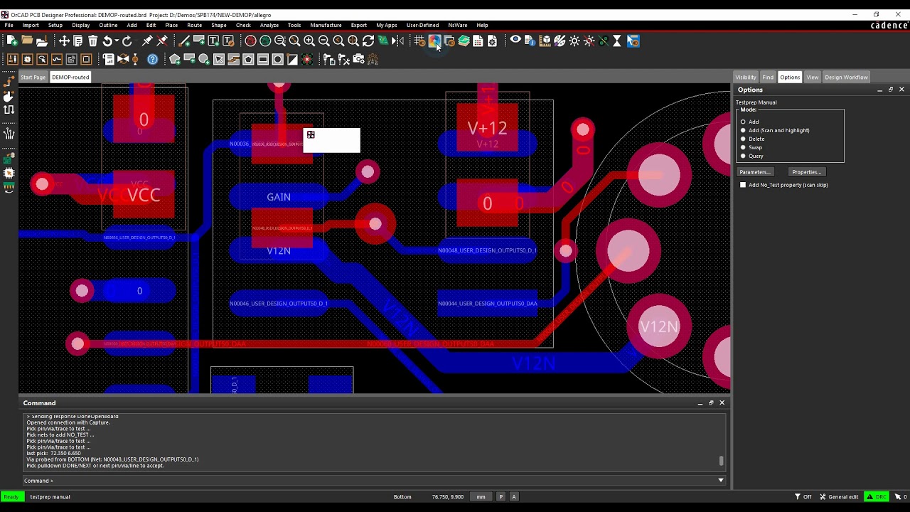Open the Manufacture menu

326,25
